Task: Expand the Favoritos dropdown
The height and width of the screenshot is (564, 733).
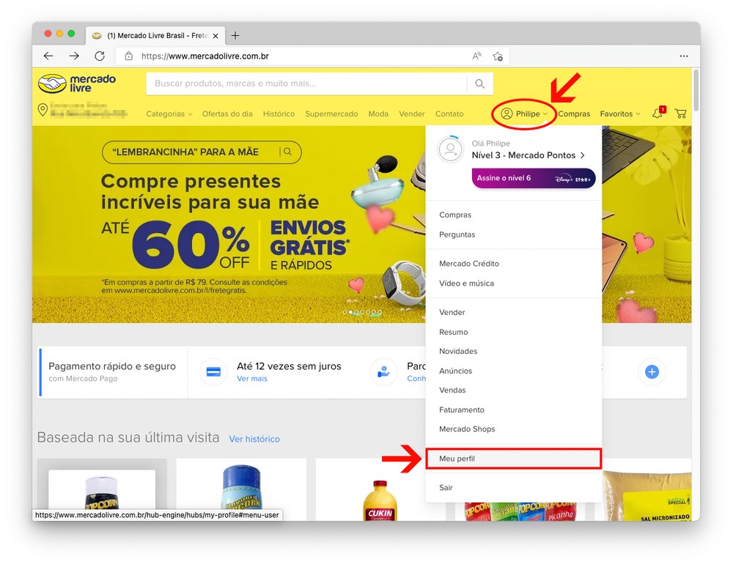Action: (620, 114)
